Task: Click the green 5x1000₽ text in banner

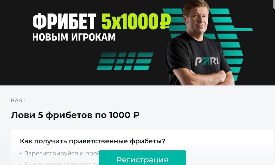Action: pyautogui.click(x=136, y=21)
